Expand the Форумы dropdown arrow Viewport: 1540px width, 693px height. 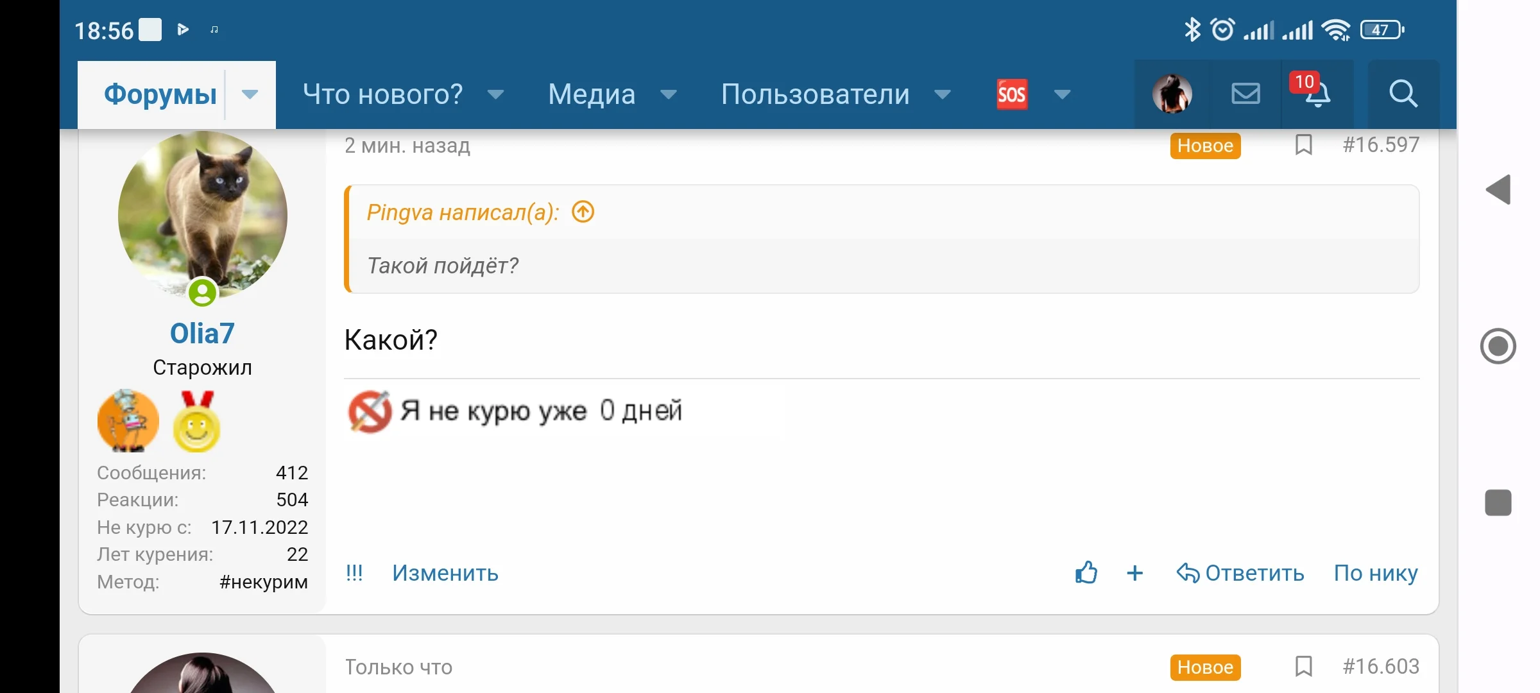250,95
